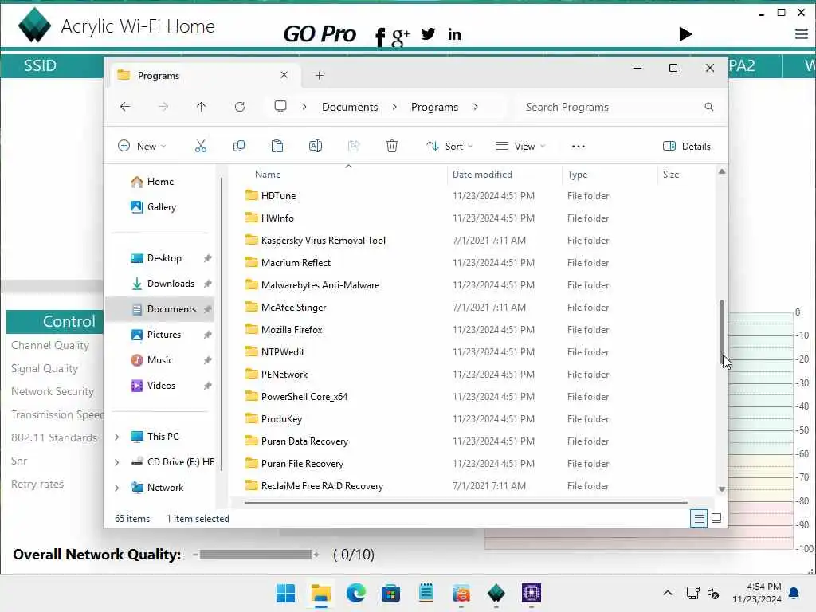
Task: Select the Macrium Reflect folder
Action: pyautogui.click(x=296, y=263)
